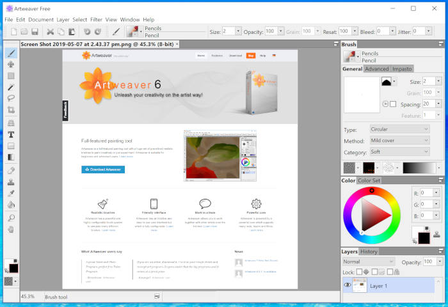Select the Stamp tool

pyautogui.click(x=11, y=182)
